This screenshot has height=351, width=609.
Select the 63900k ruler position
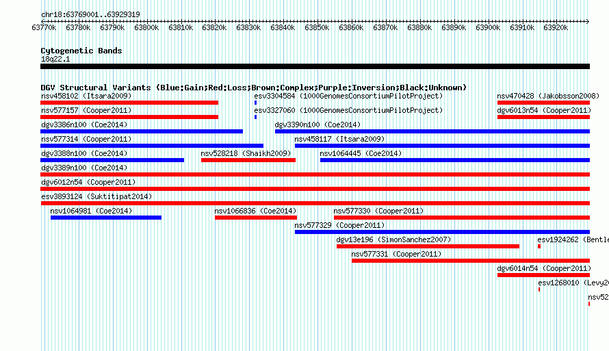(x=487, y=27)
